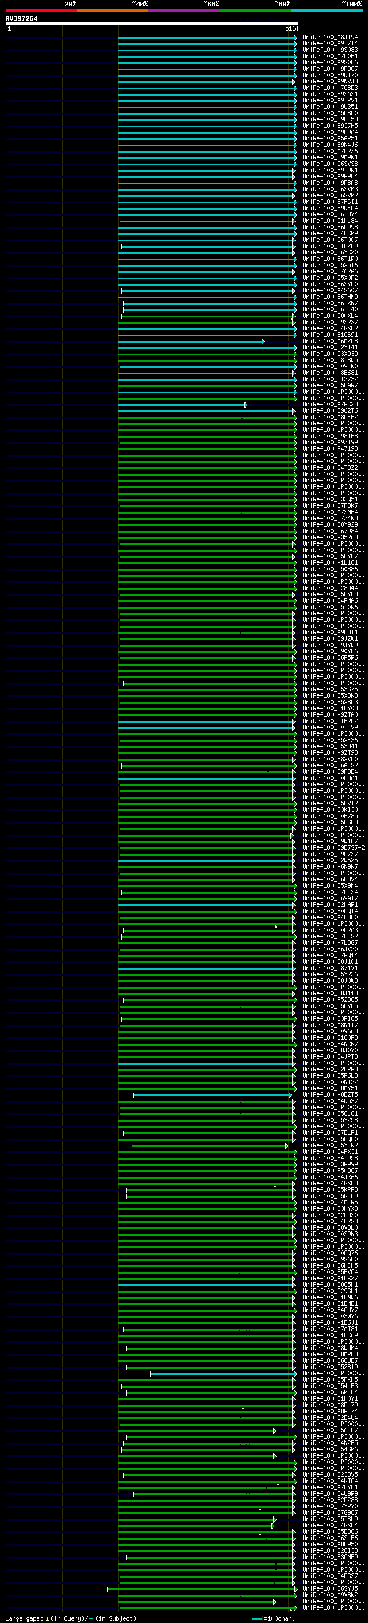Click the red ~20% identity legend bar
The image size is (368, 1623).
(x=41, y=10)
